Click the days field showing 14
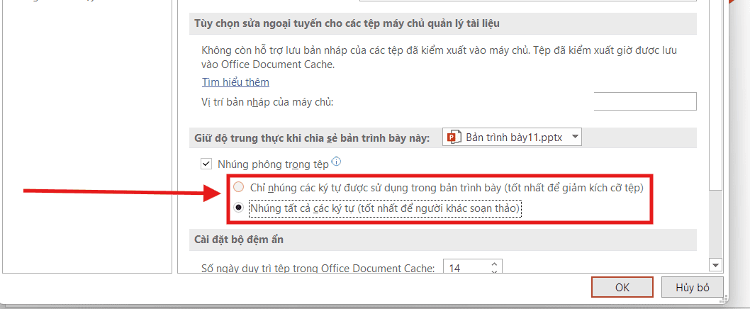Viewport: 750px width, 309px height. tap(466, 268)
